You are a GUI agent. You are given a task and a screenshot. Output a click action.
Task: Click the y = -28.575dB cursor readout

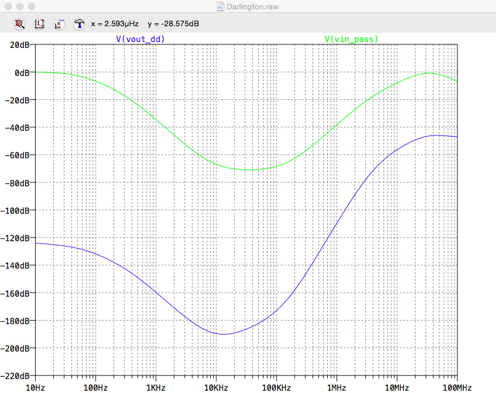[x=174, y=24]
